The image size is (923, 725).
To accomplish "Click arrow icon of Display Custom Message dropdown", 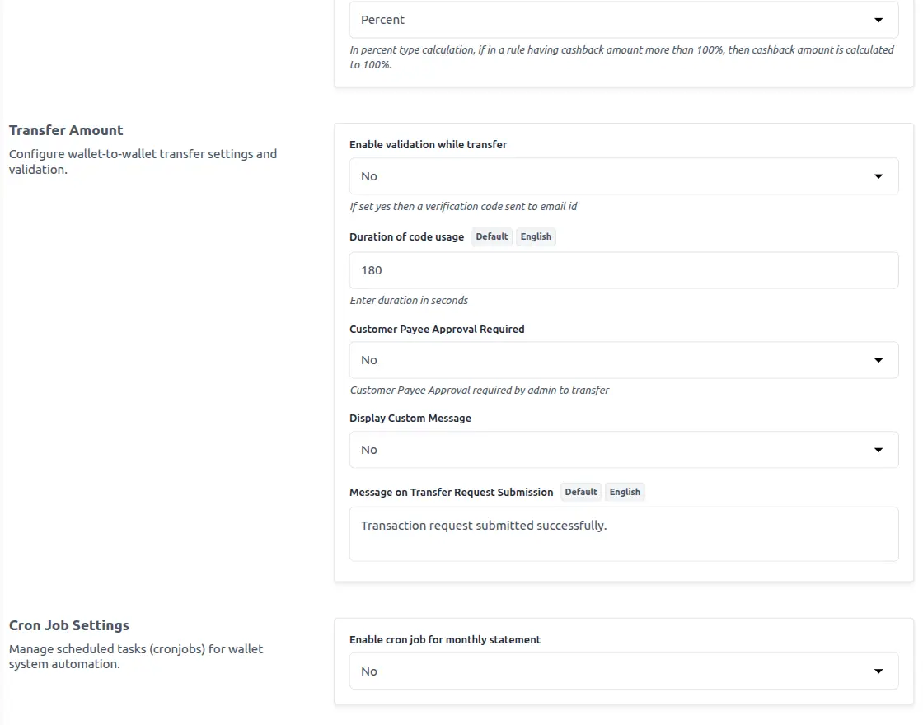I will coord(878,450).
